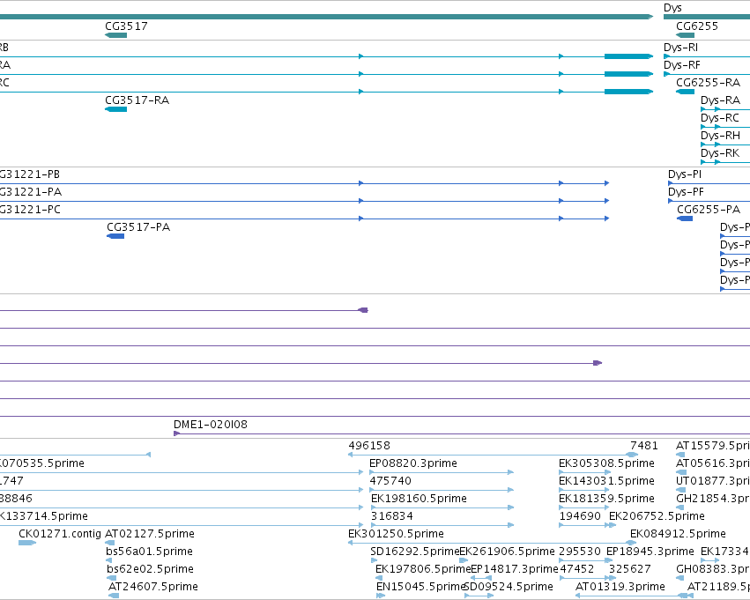The width and height of the screenshot is (750, 600).
Task: Open EST EP08820.3prime
Action: point(413,463)
